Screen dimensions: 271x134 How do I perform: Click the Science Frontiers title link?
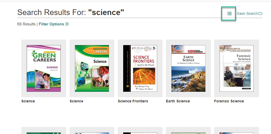tap(133, 101)
